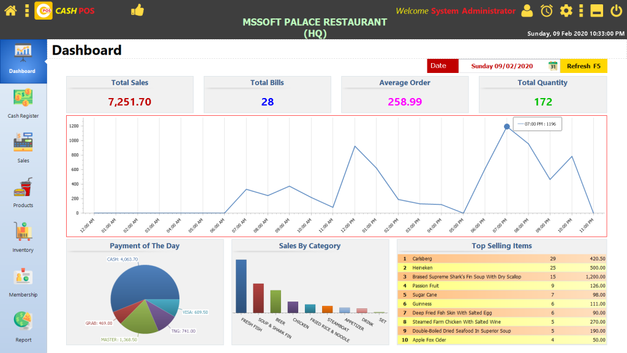627x353 pixels.
Task: Open the settings gear icon
Action: pos(566,10)
